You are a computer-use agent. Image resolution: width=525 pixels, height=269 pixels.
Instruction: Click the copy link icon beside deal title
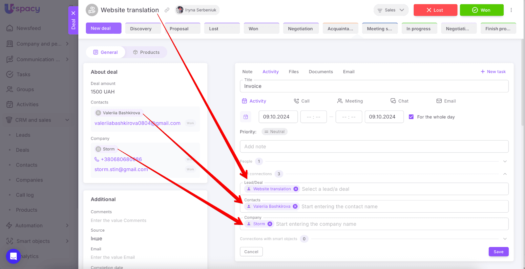coord(167,10)
